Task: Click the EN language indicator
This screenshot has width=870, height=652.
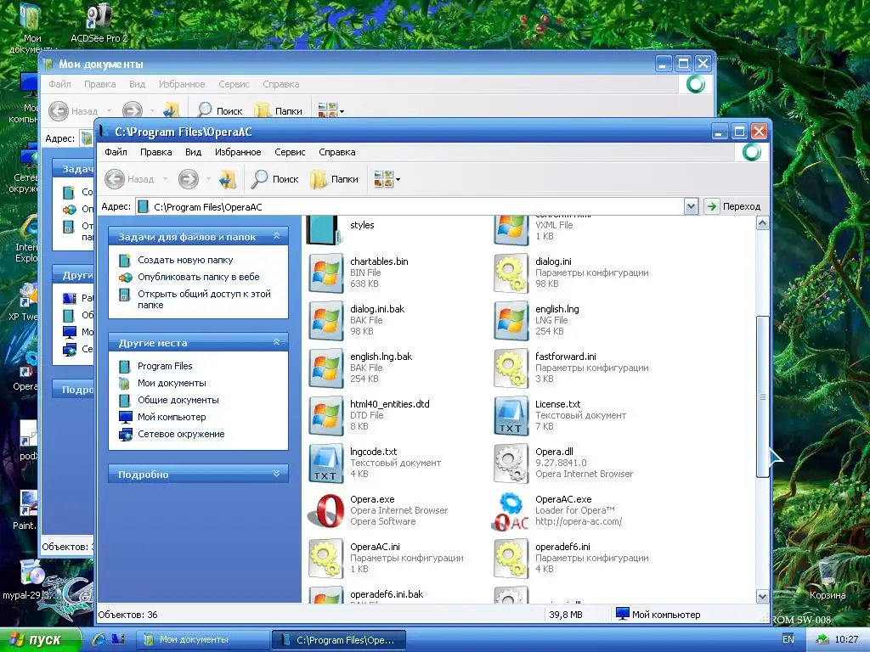Action: click(788, 639)
